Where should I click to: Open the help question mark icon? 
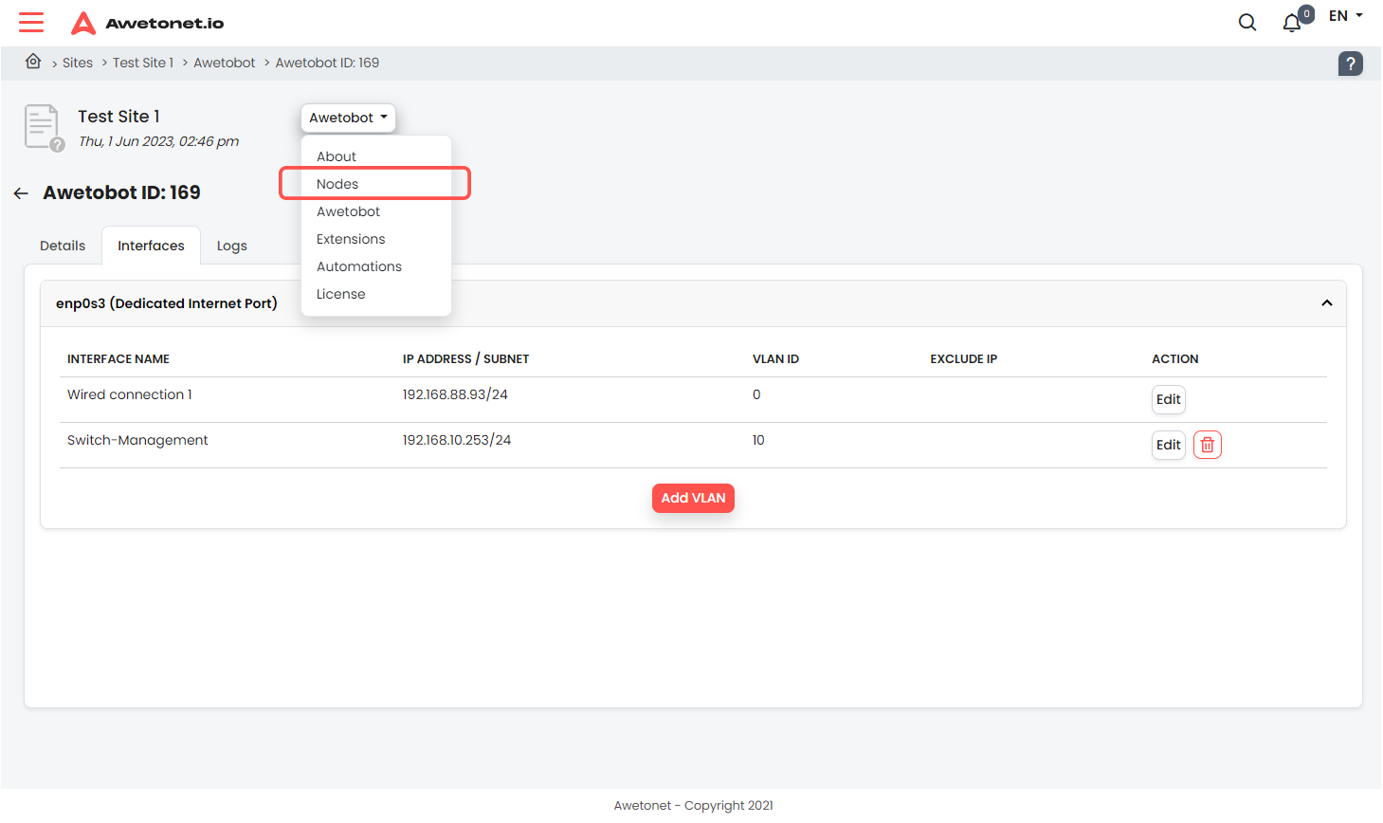(x=1350, y=64)
